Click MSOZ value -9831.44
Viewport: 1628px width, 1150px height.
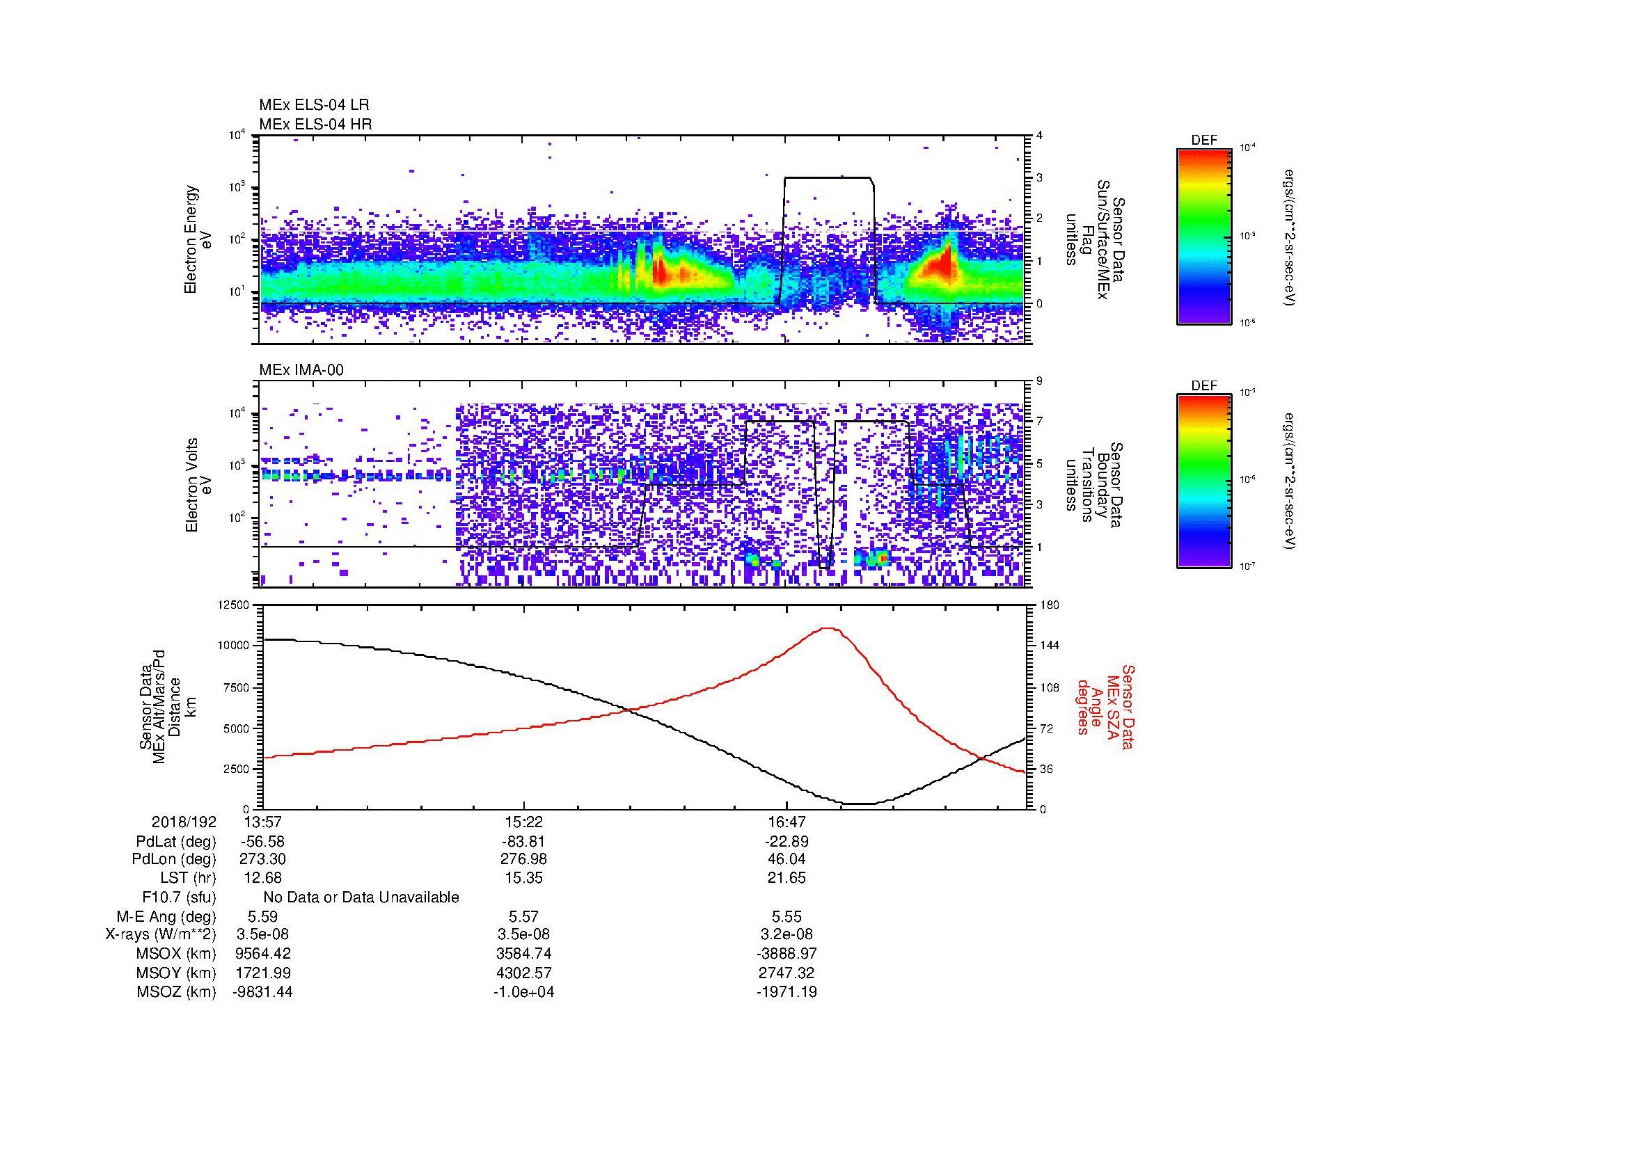point(262,992)
